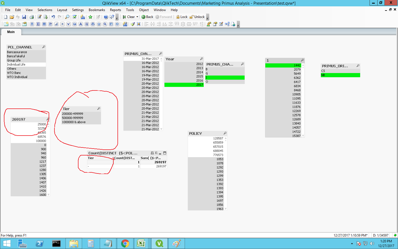Open the Reports menu
Screen dimensions: 398x249
click(116, 10)
